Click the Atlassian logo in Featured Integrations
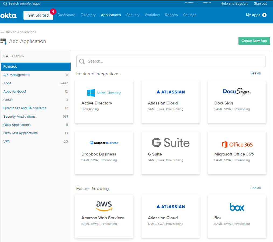This screenshot has width=273, height=242. 170,92
